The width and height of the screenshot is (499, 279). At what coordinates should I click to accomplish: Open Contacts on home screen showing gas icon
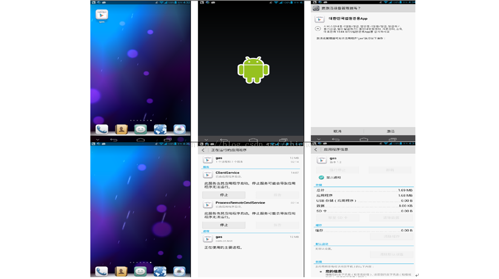click(x=121, y=129)
